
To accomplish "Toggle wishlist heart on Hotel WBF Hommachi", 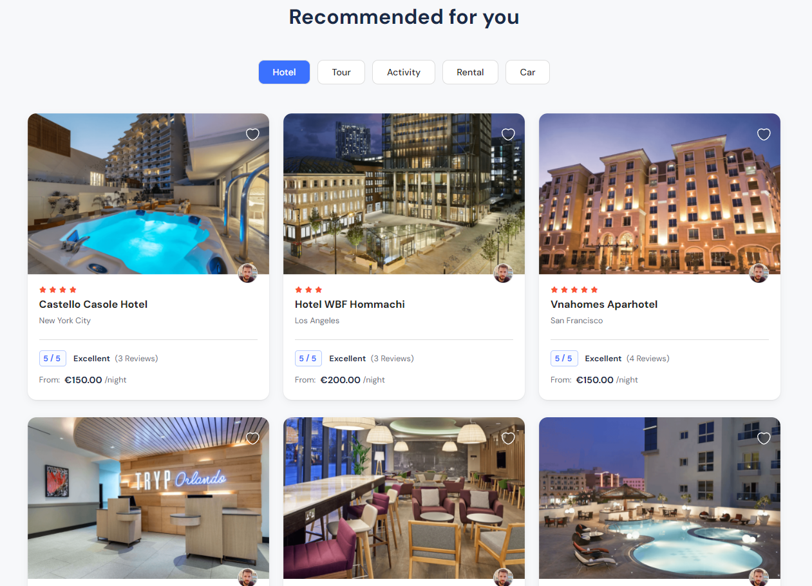I will (508, 134).
